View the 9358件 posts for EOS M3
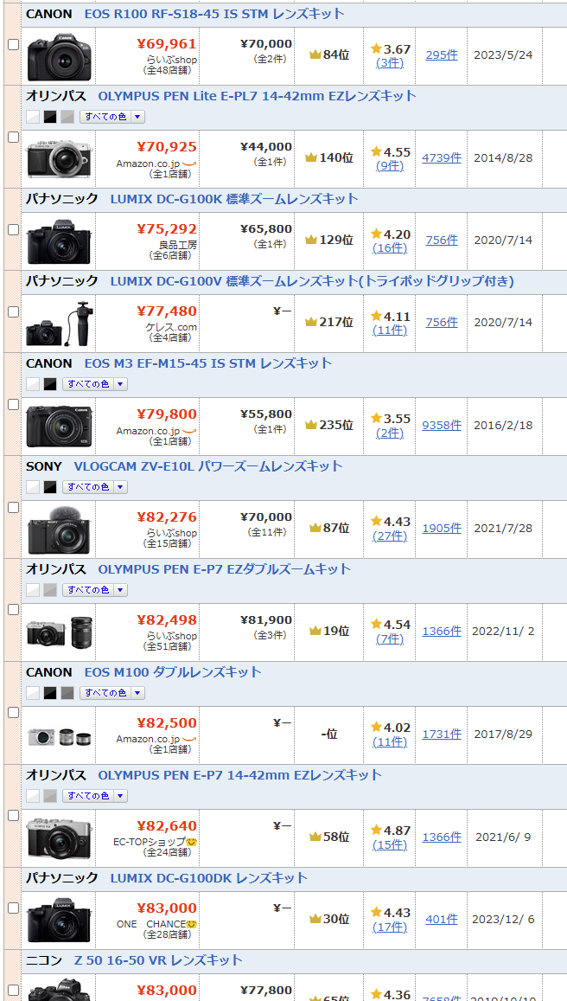Screen dimensions: 567x1001 [x=442, y=425]
